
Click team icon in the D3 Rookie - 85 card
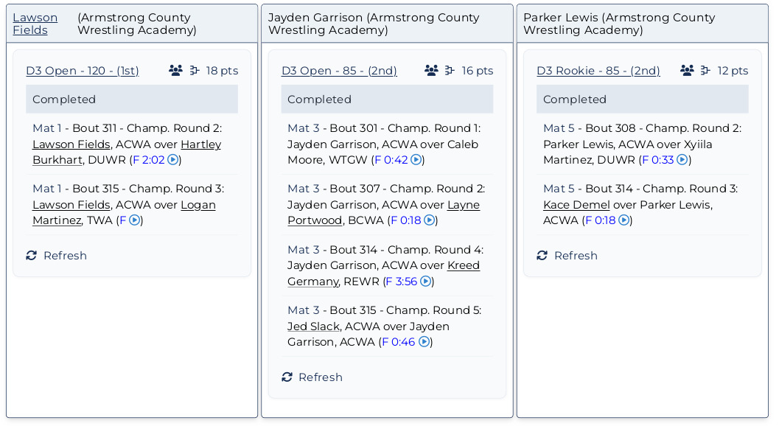pos(687,71)
